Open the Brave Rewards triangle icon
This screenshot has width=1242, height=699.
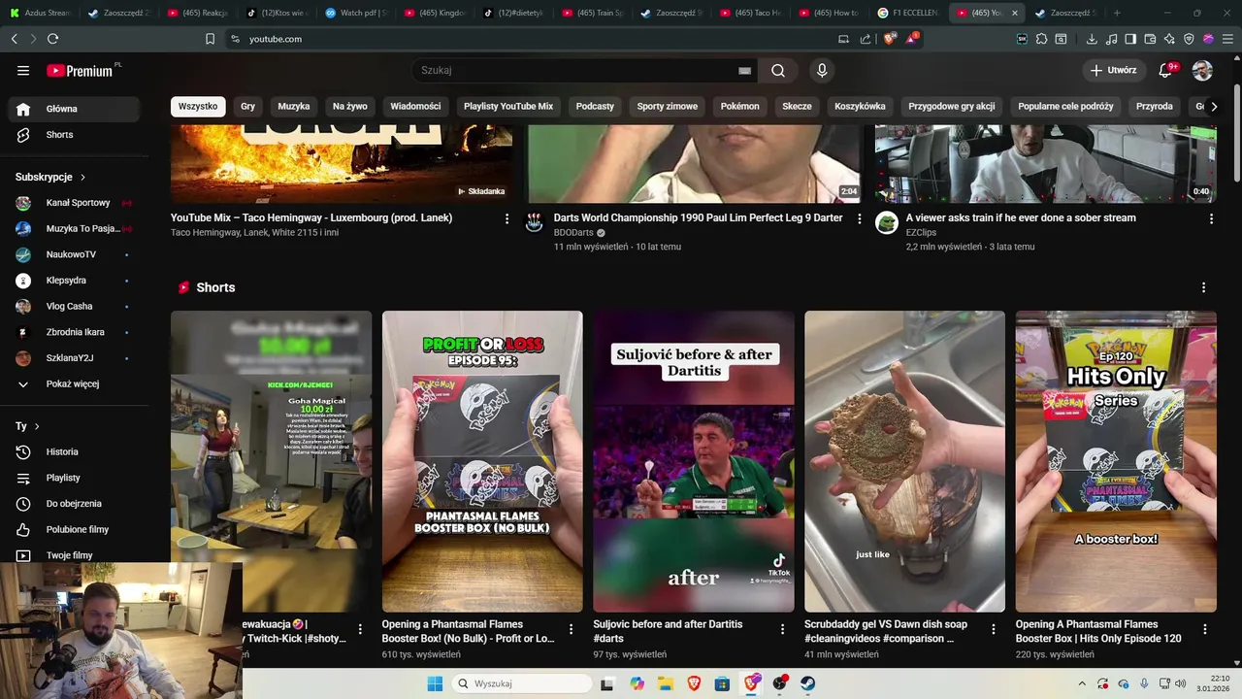[x=912, y=39]
